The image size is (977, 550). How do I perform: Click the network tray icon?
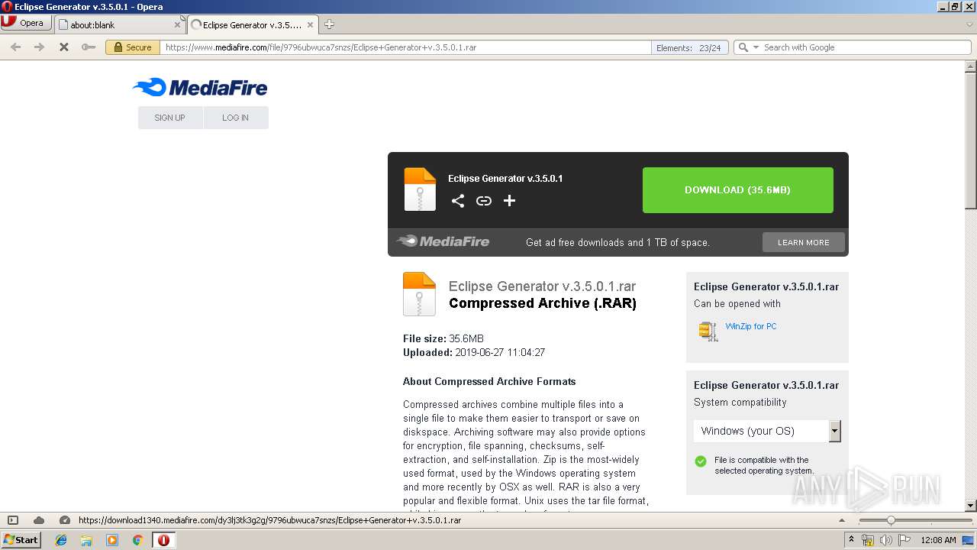click(x=868, y=540)
